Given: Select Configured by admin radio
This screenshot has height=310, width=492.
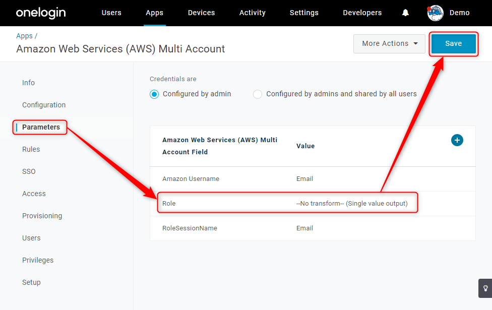Looking at the screenshot, I should tap(154, 94).
